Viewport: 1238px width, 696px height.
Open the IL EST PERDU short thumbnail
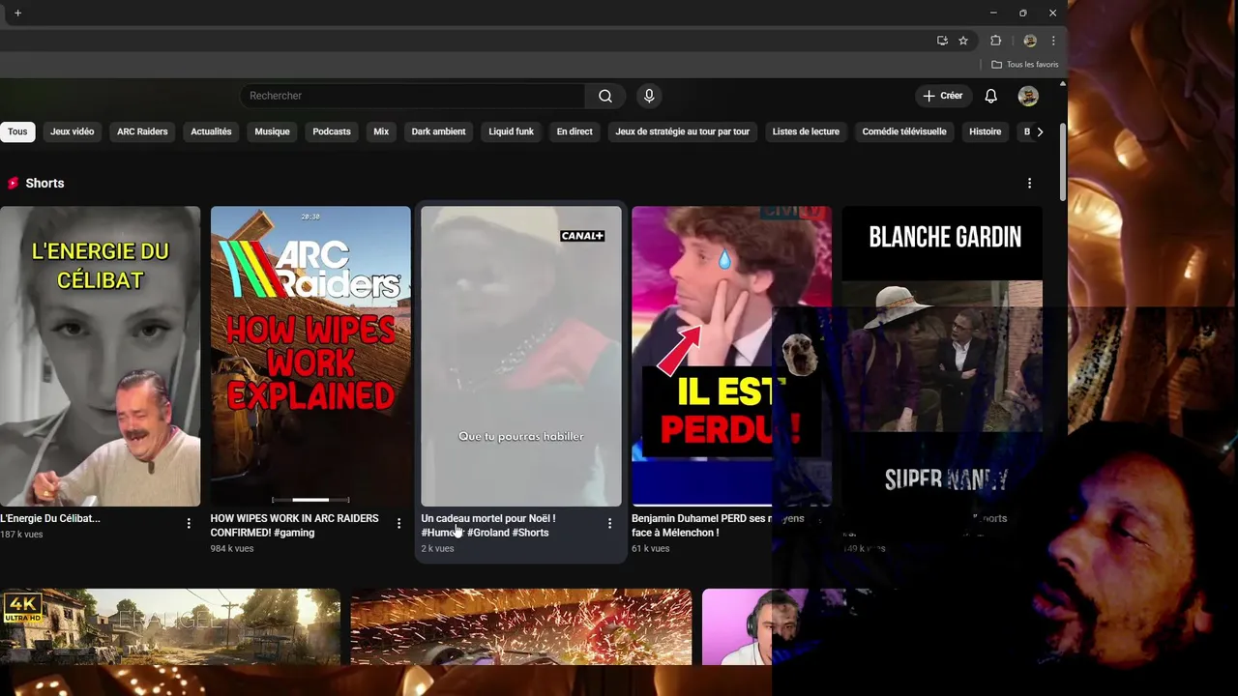point(731,356)
